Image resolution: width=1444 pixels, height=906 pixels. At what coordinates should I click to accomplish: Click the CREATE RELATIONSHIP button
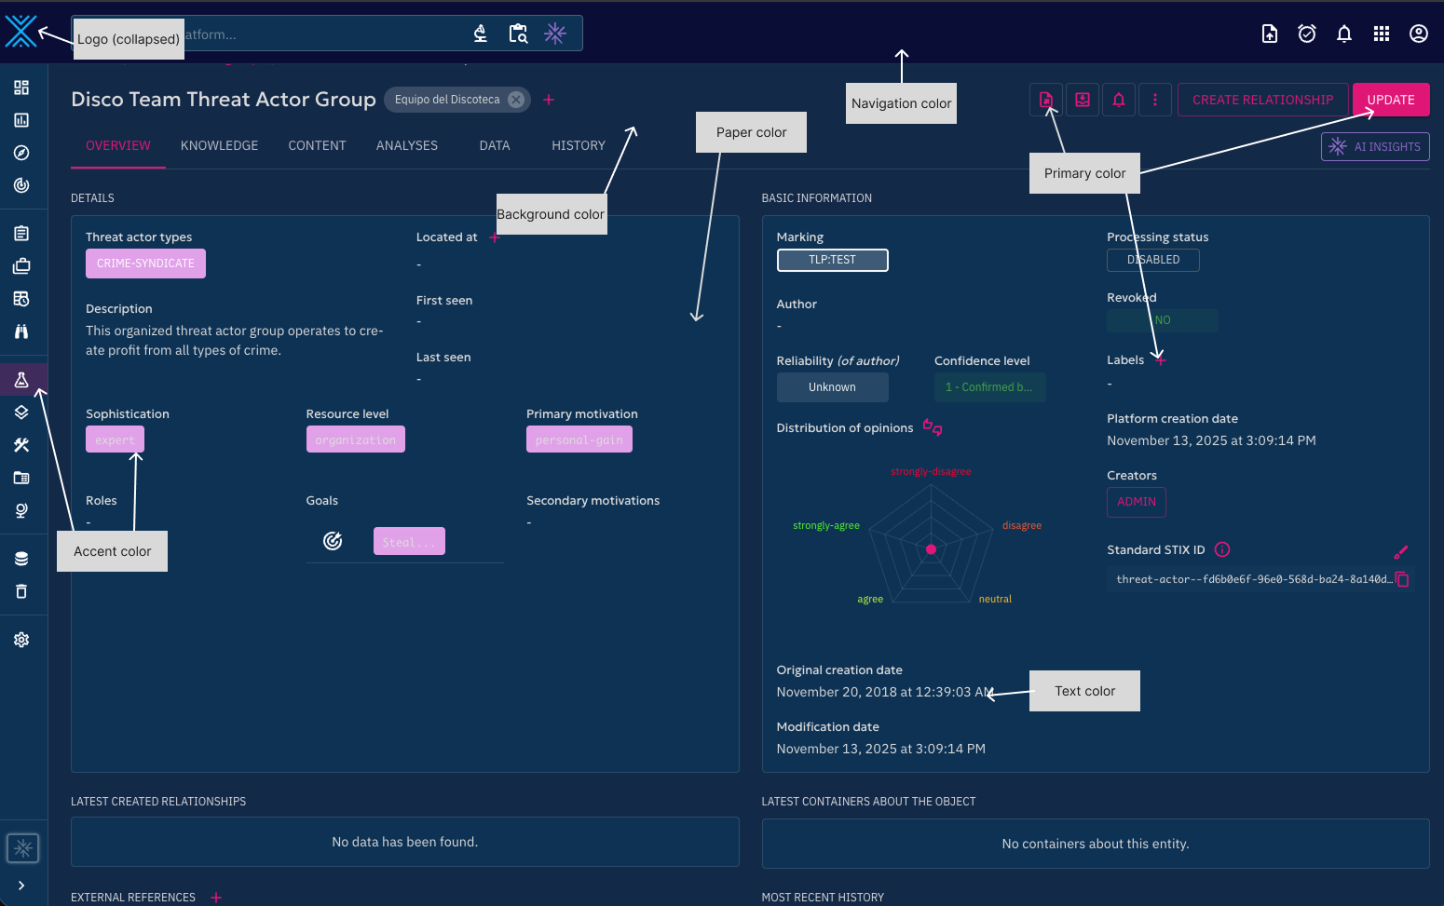click(1262, 100)
